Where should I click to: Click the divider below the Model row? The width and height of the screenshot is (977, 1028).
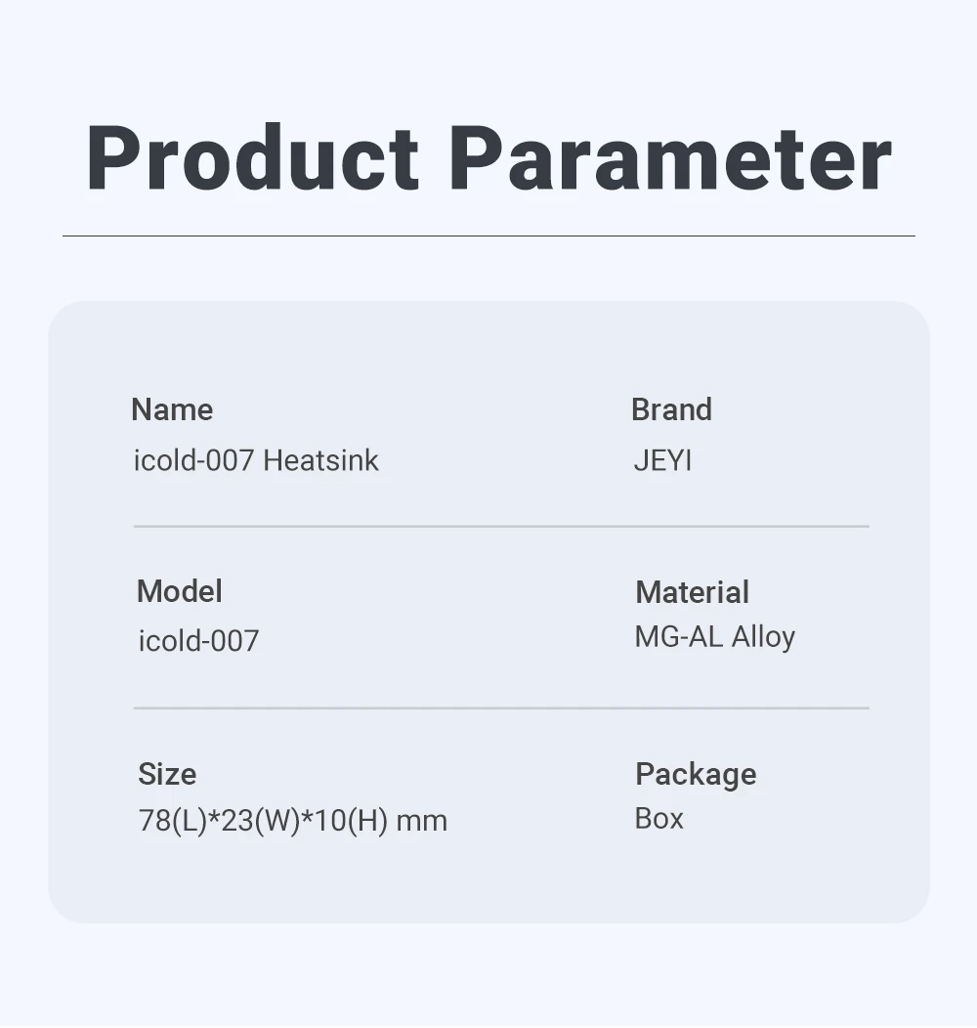click(501, 708)
